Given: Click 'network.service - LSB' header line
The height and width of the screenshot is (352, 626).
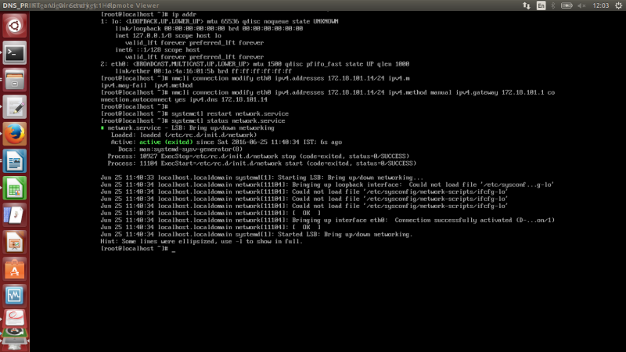Looking at the screenshot, I should tap(188, 128).
